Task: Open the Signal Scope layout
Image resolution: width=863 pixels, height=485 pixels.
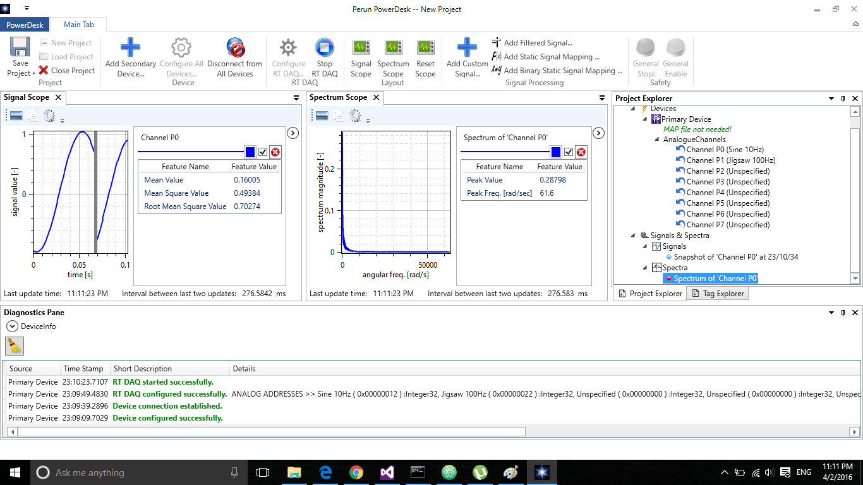Action: pyautogui.click(x=361, y=48)
